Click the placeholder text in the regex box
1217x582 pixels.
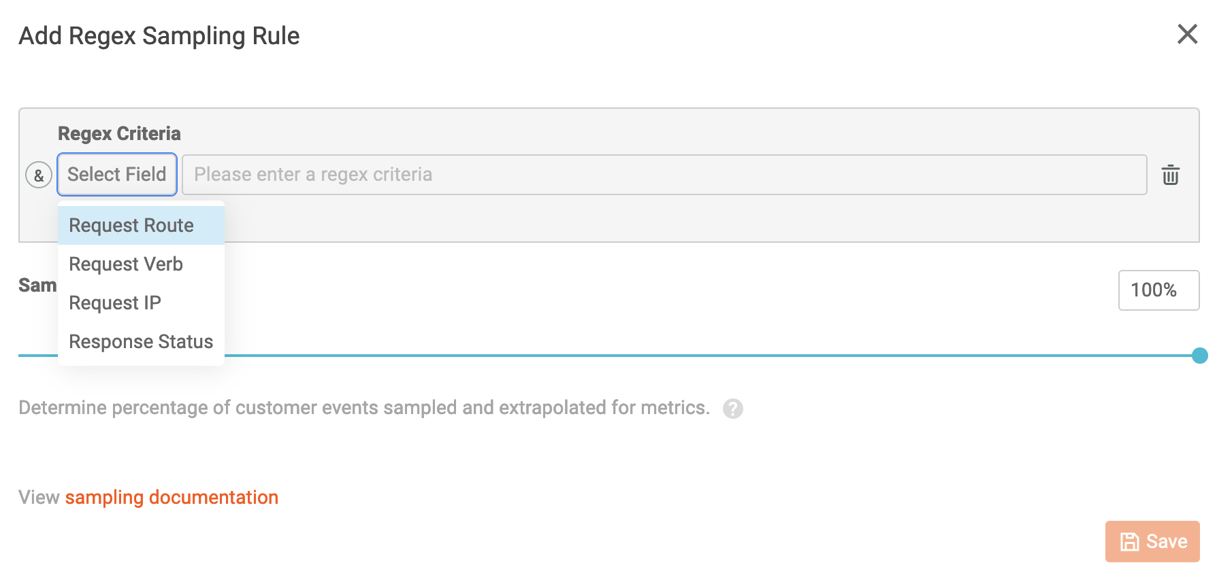[312, 175]
